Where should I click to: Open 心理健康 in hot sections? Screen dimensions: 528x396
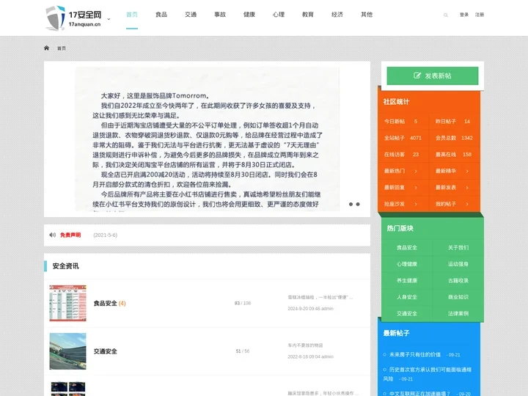click(407, 264)
